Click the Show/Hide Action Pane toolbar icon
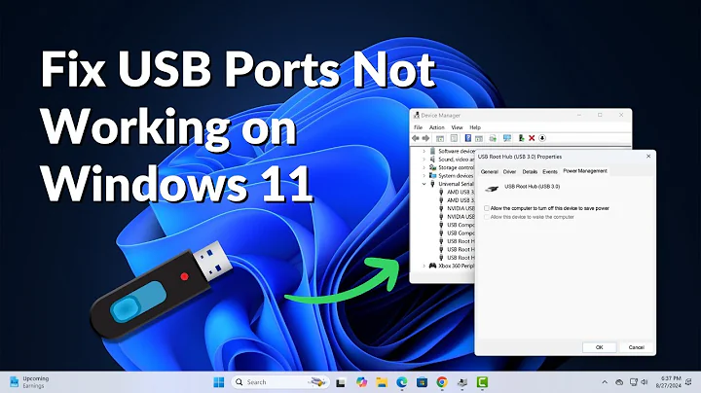 pyautogui.click(x=479, y=138)
